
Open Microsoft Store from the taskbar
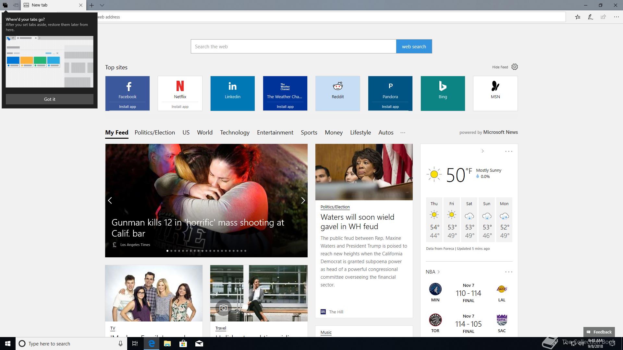click(183, 344)
